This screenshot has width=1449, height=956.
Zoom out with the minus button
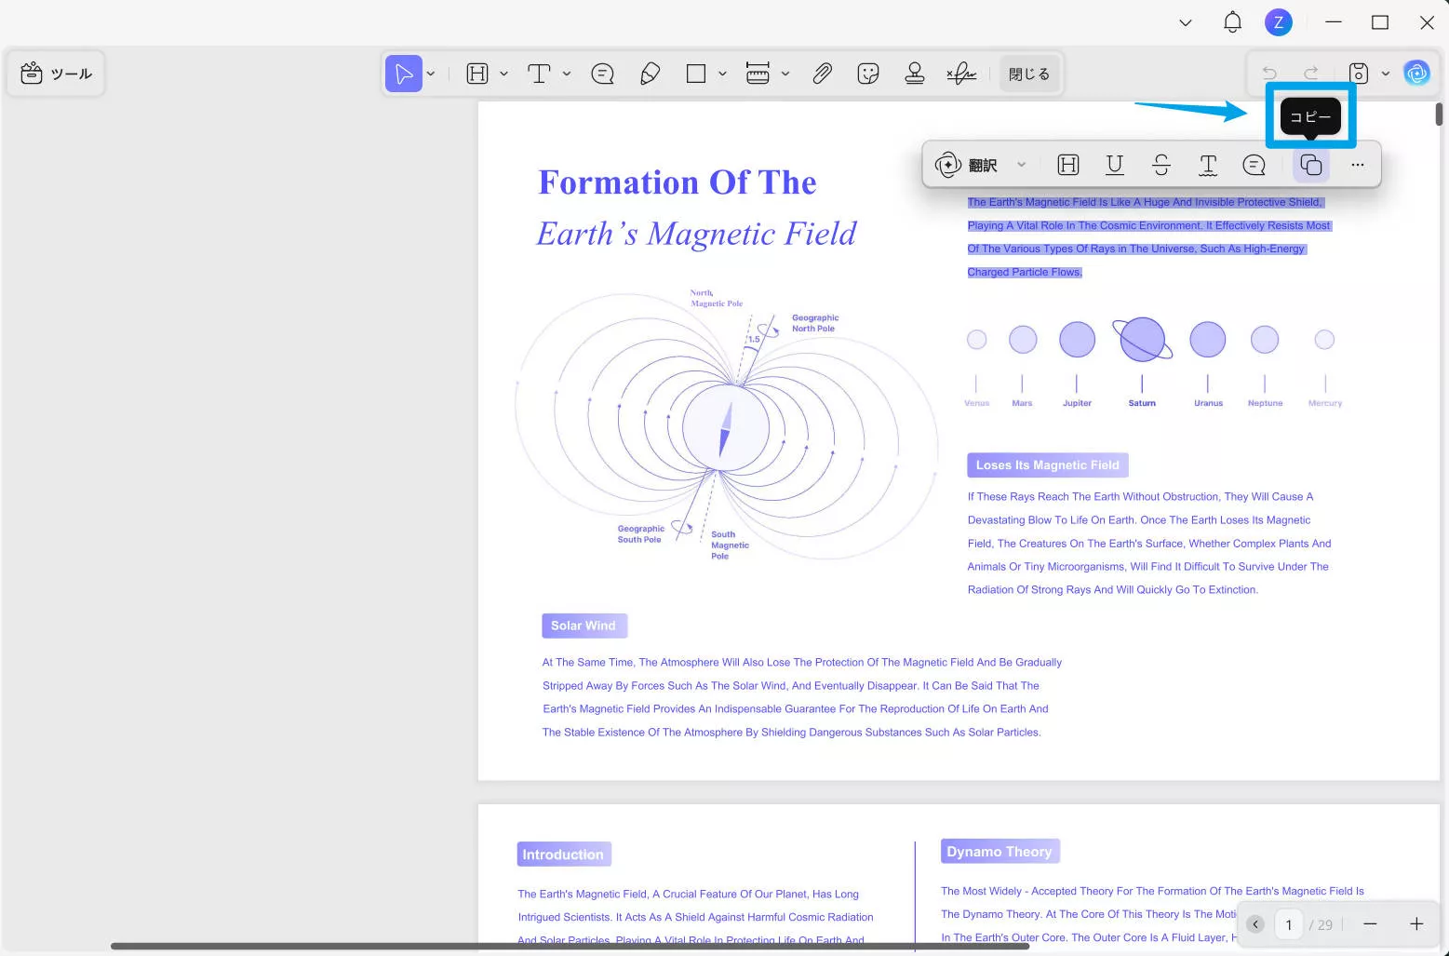(1370, 924)
